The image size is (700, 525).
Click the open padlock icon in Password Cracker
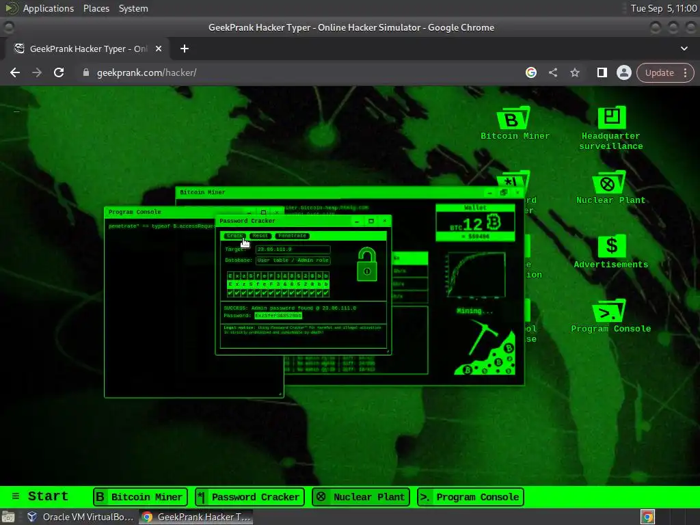(366, 265)
